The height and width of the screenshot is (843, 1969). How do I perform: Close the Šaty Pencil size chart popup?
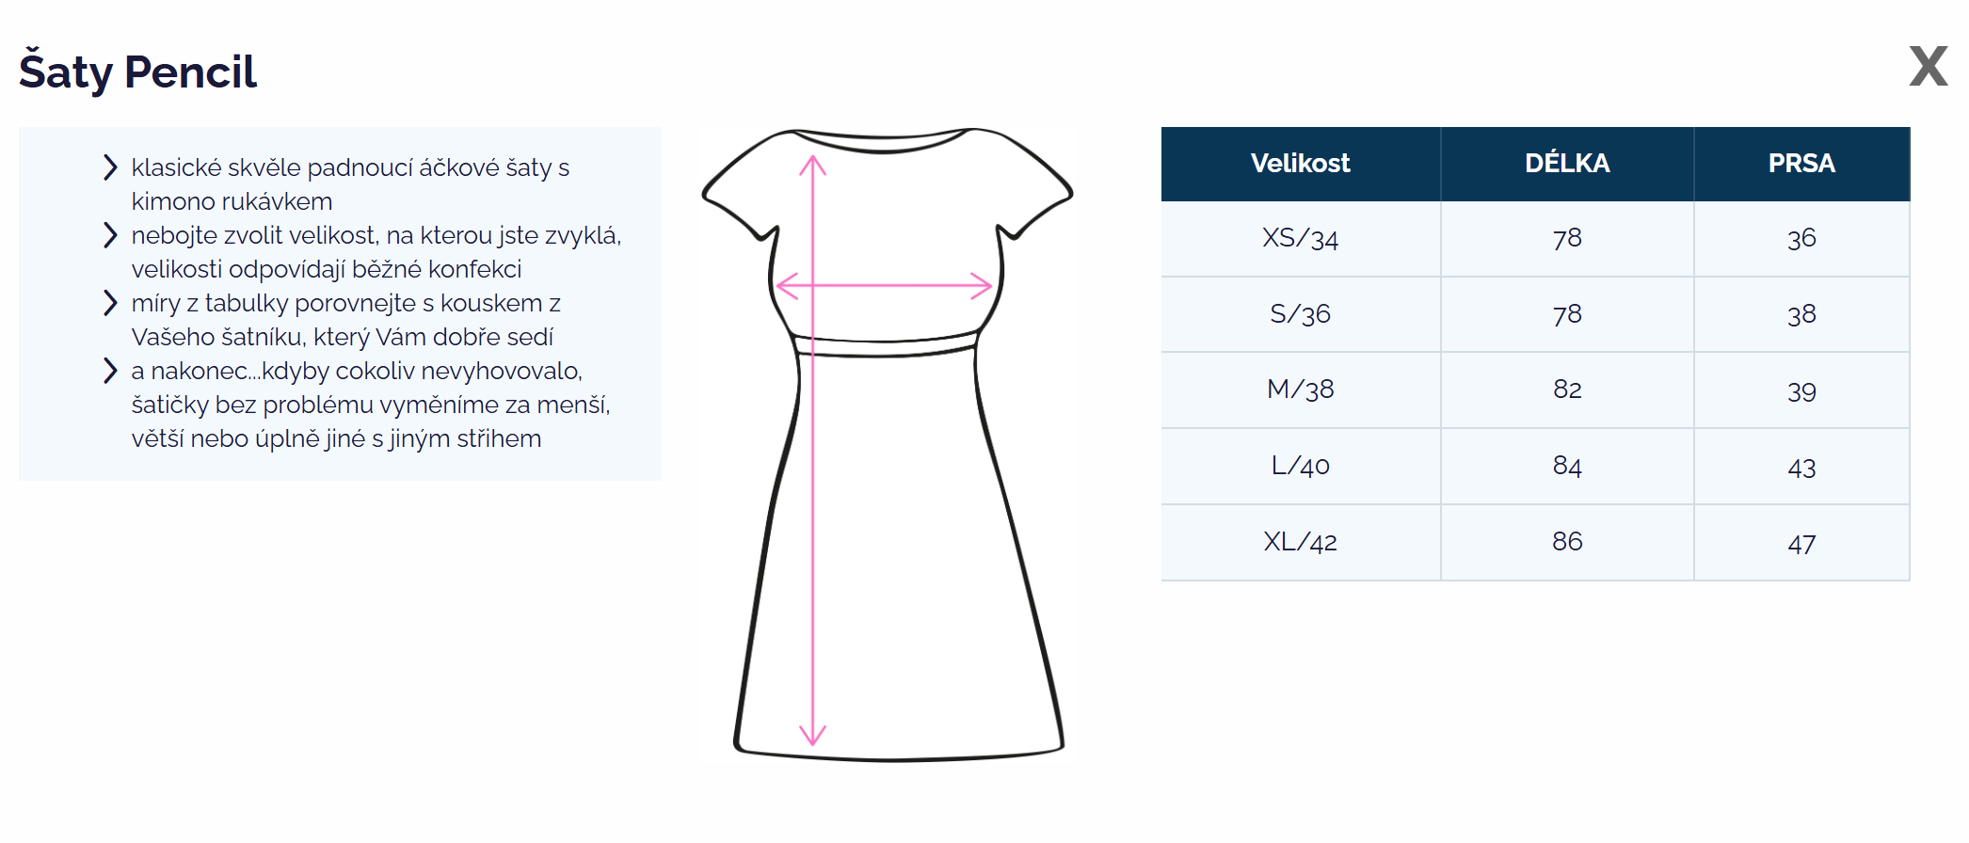coord(1928,67)
